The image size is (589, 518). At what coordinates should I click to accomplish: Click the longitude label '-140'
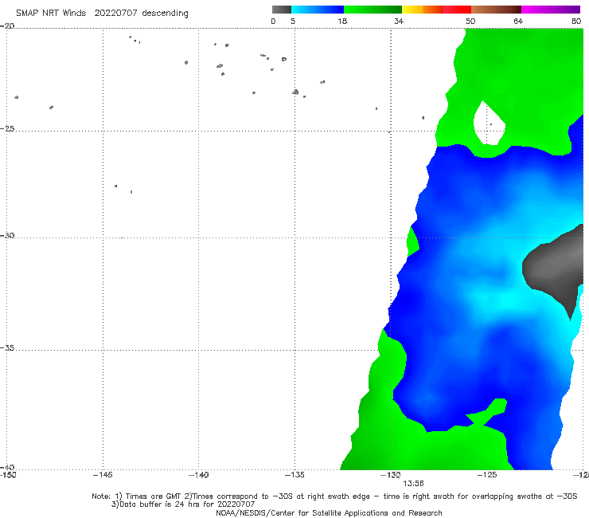pyautogui.click(x=198, y=475)
